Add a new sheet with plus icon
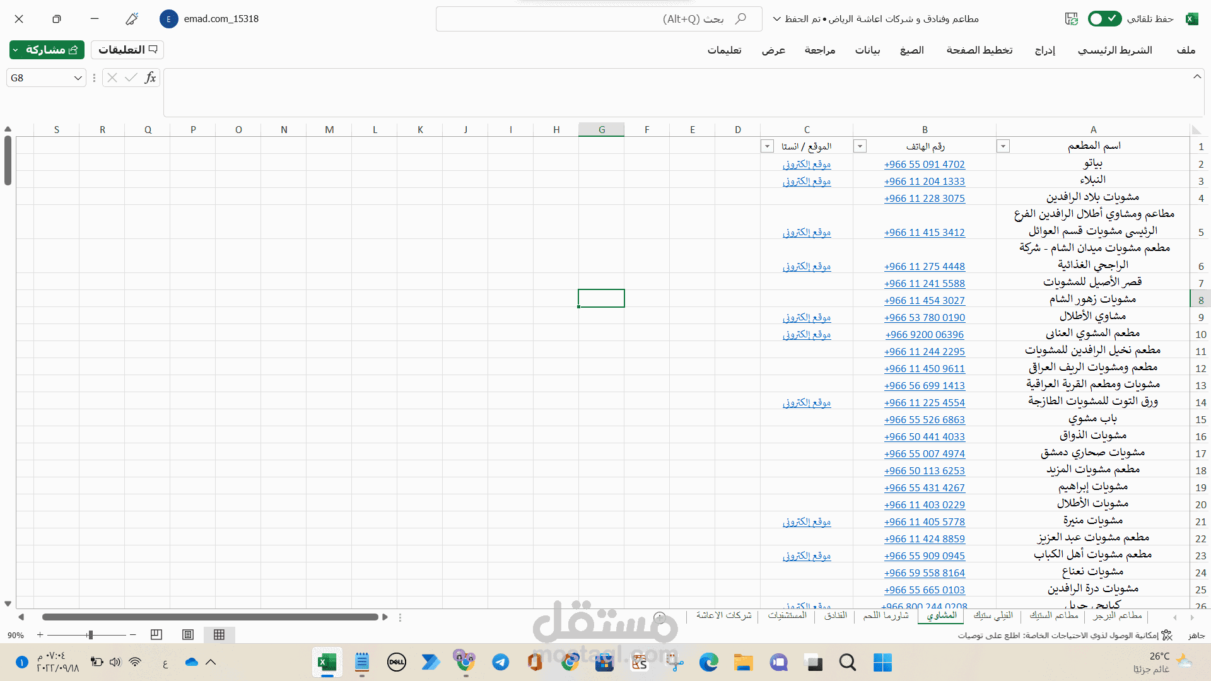The width and height of the screenshot is (1211, 681). [x=660, y=617]
